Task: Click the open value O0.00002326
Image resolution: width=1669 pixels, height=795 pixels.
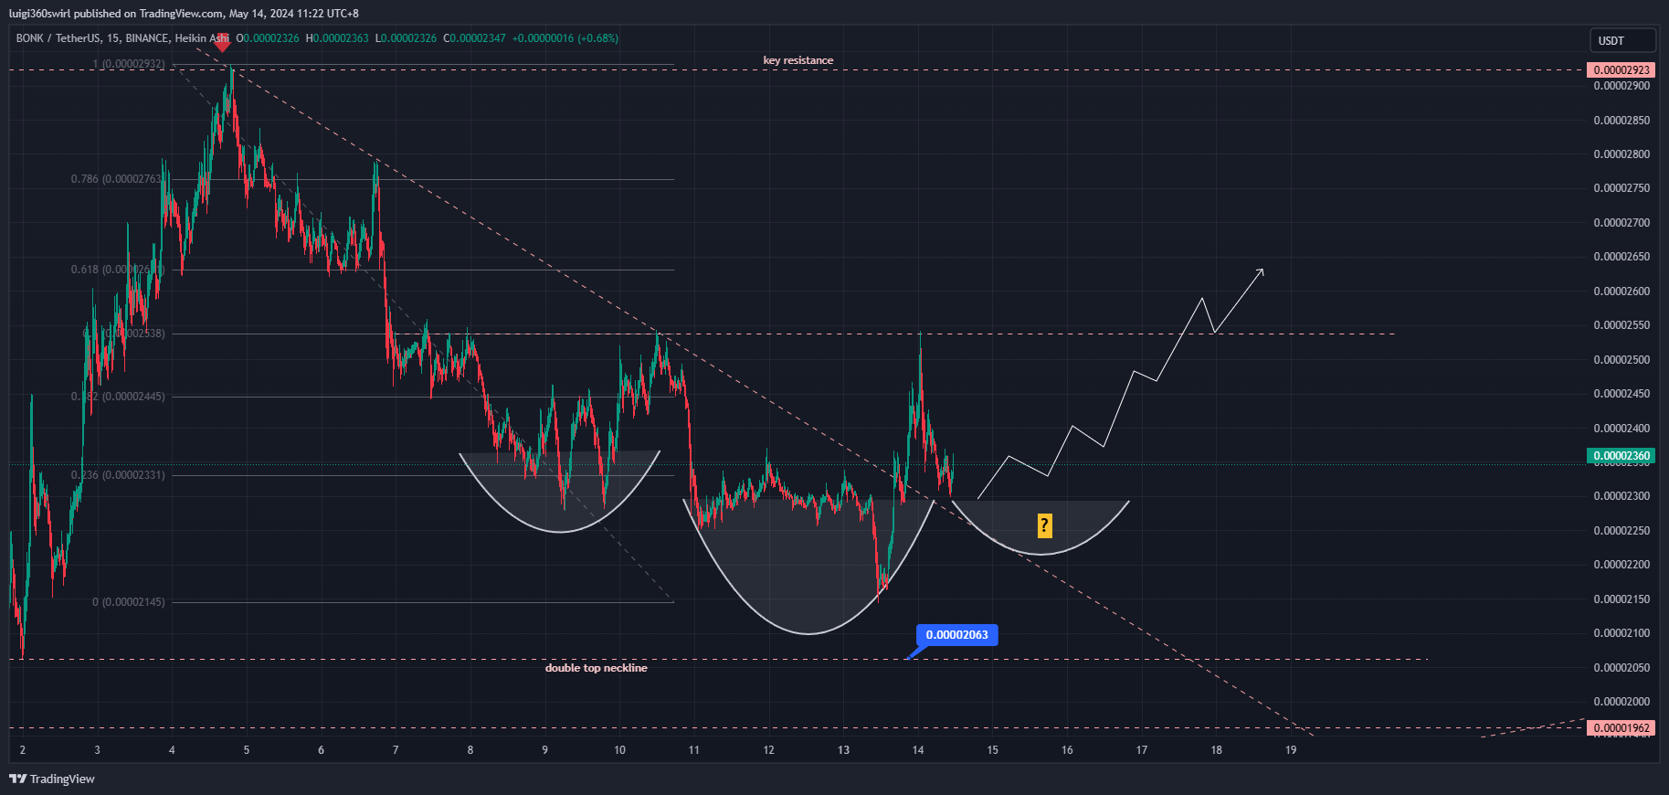Action: (268, 38)
